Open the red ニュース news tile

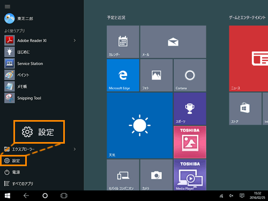point(249,58)
